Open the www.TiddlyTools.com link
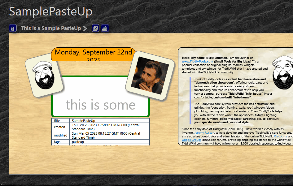293x186 pixels. coord(197,61)
